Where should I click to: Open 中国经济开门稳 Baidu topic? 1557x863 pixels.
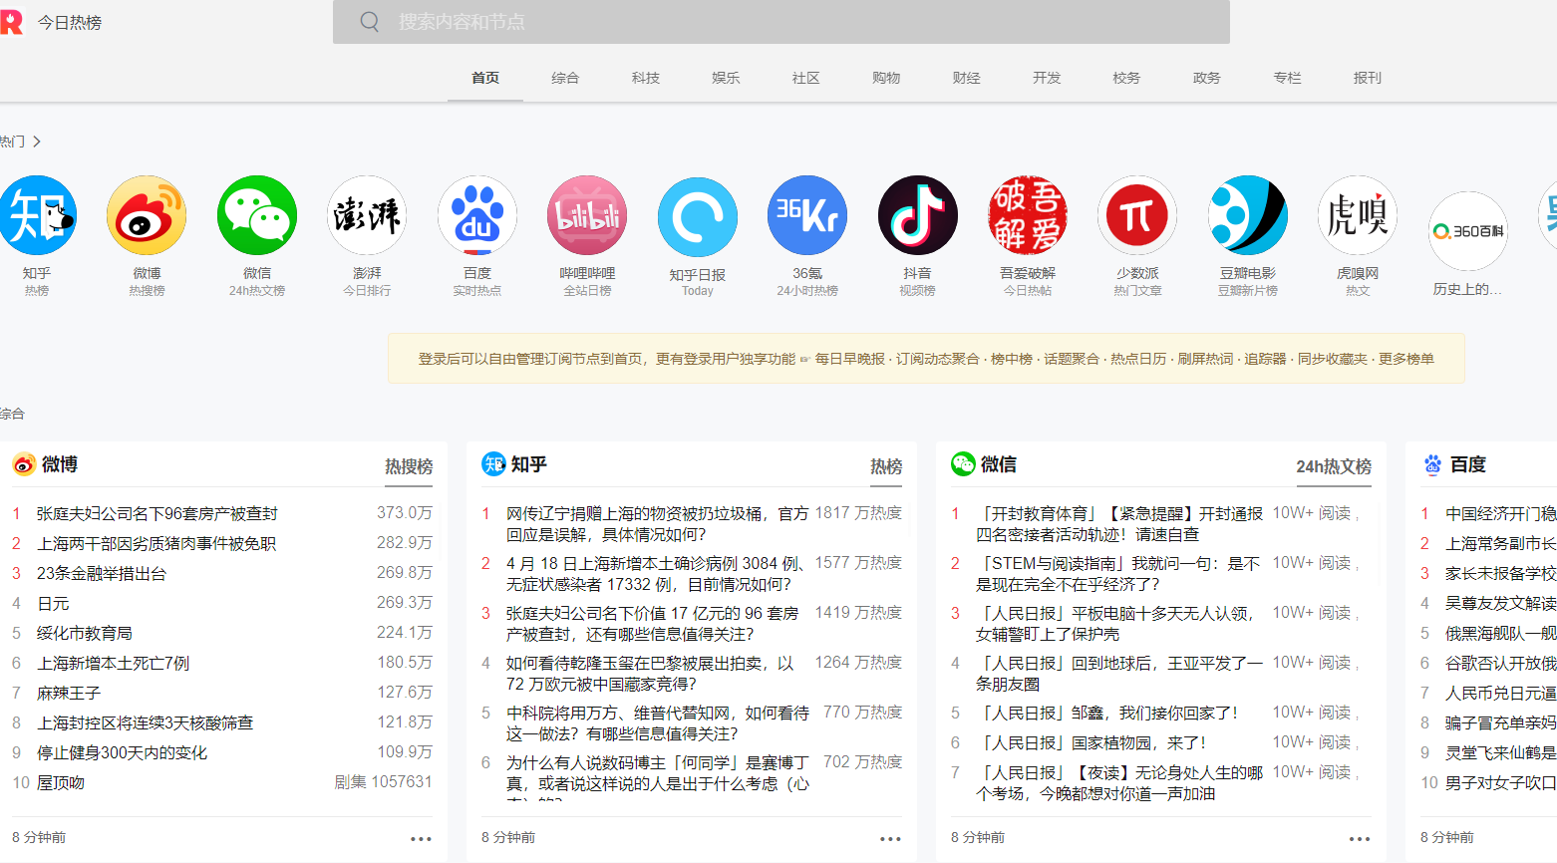tap(1501, 513)
